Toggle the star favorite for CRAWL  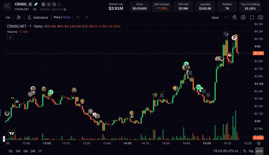click(x=59, y=4)
